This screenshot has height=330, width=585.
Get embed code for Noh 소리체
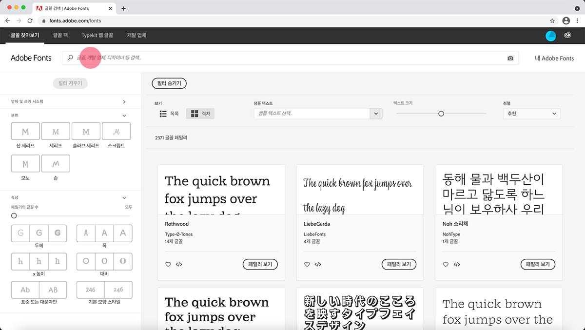[457, 265]
